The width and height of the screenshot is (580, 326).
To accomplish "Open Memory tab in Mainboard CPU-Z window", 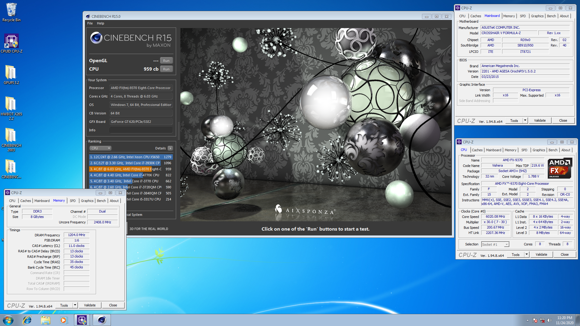I will pos(509,16).
